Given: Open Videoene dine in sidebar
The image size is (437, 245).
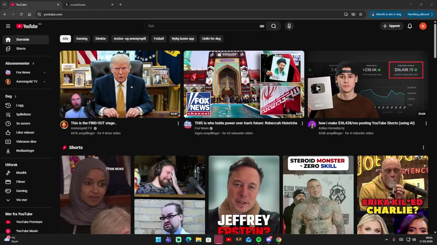Looking at the screenshot, I should pyautogui.click(x=26, y=142).
